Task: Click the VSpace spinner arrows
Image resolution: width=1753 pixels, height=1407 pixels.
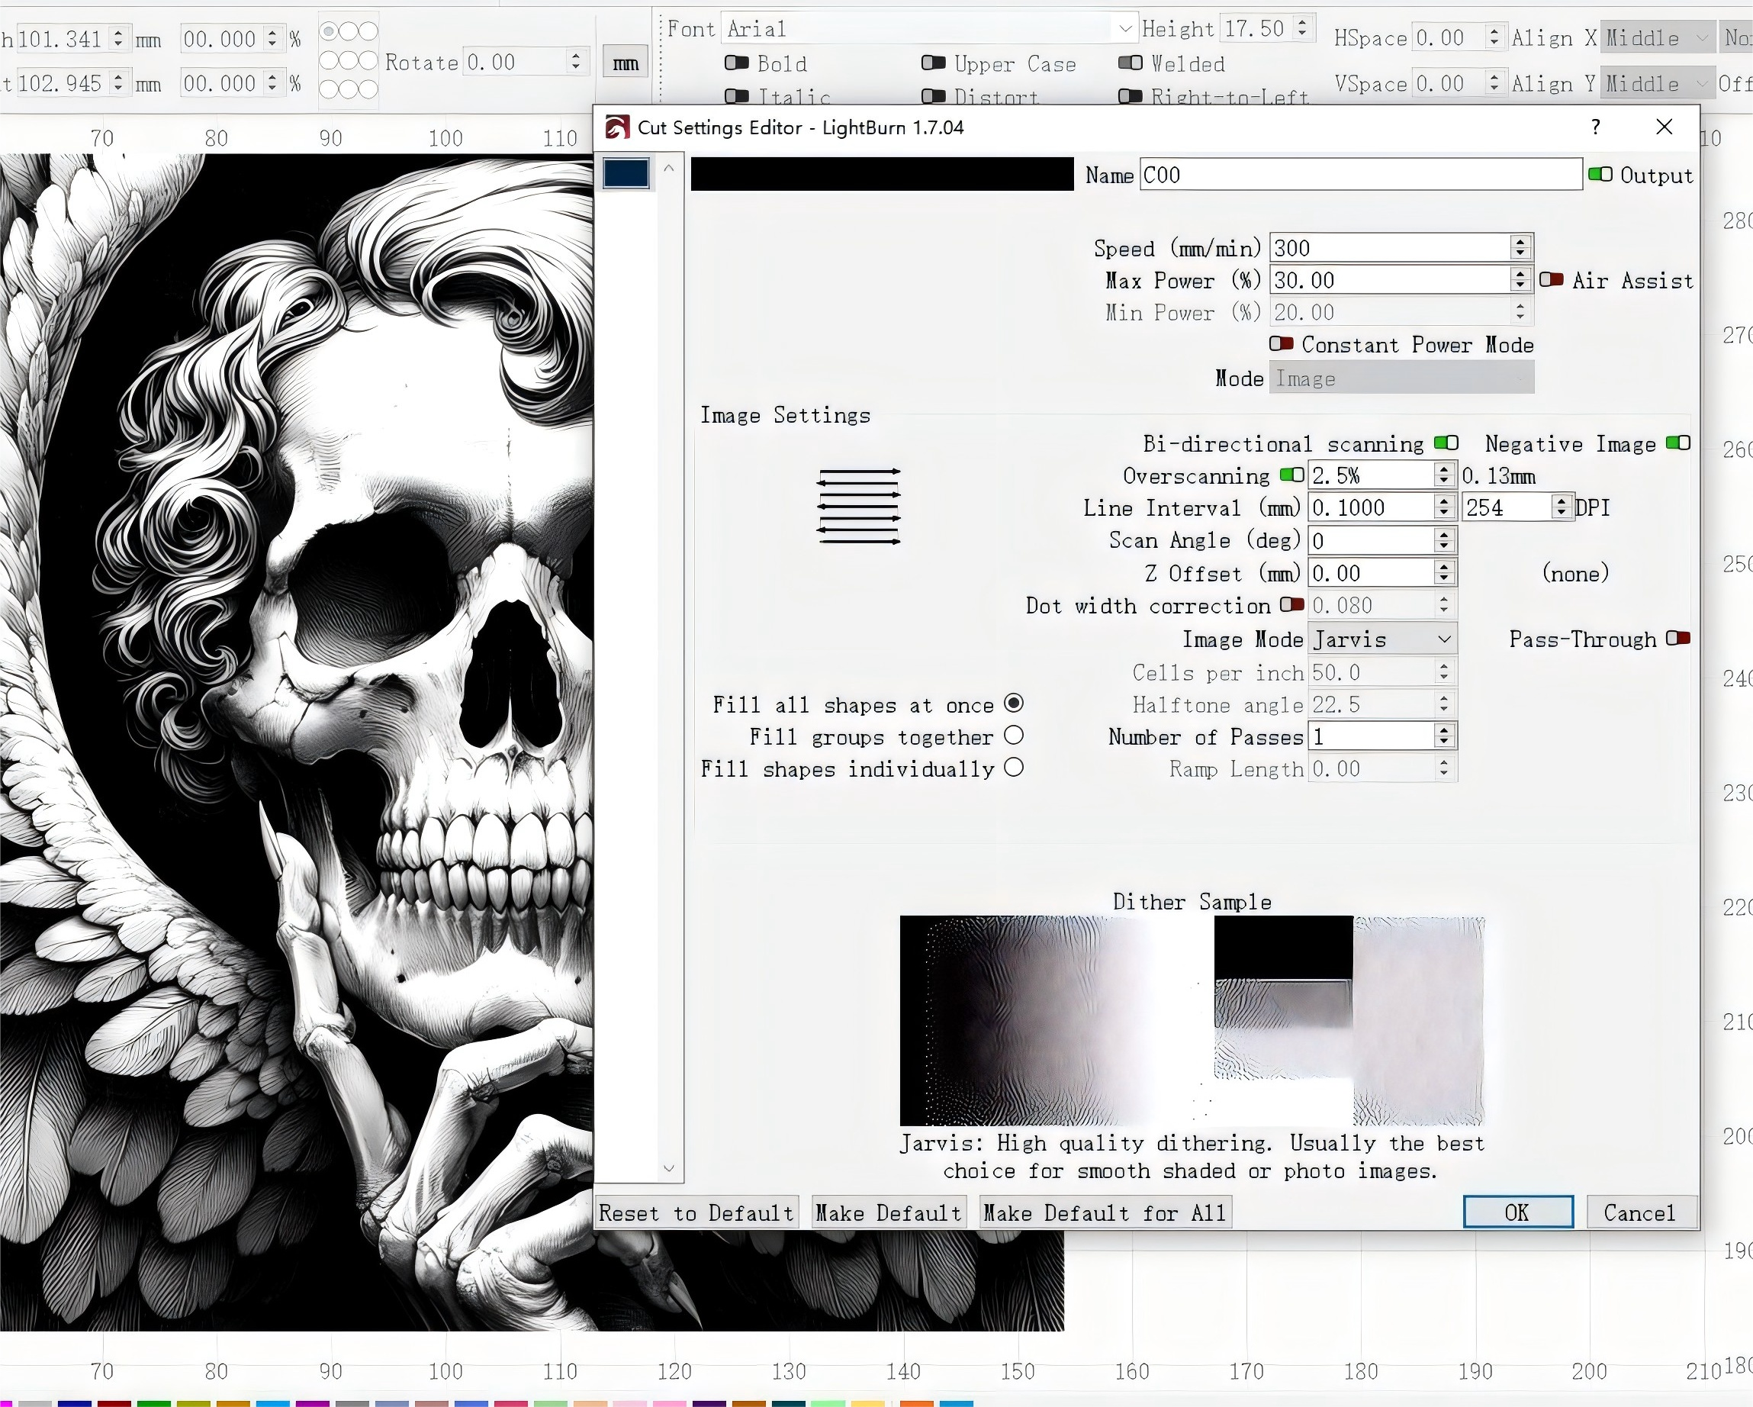Action: (1494, 83)
